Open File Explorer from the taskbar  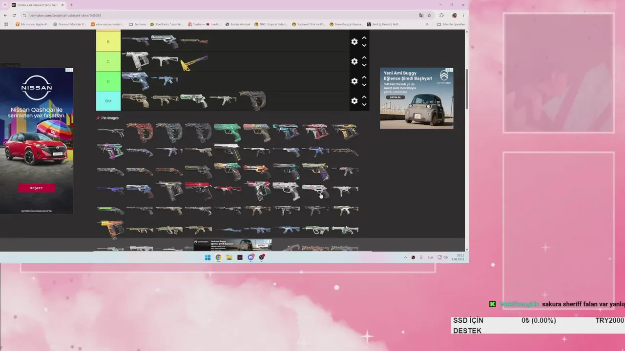[x=229, y=257]
